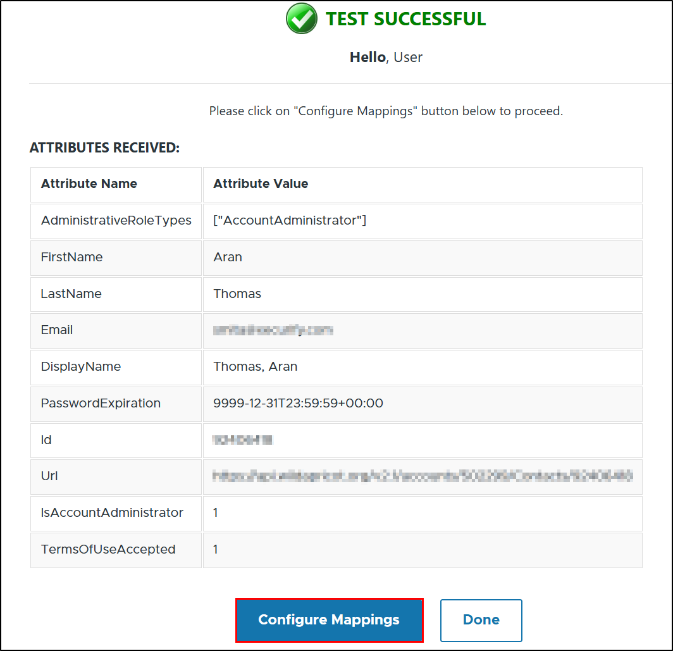Click the FirstName attribute cell

71,257
